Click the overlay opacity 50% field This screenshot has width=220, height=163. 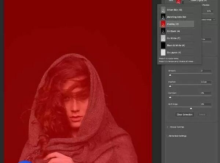209,11
